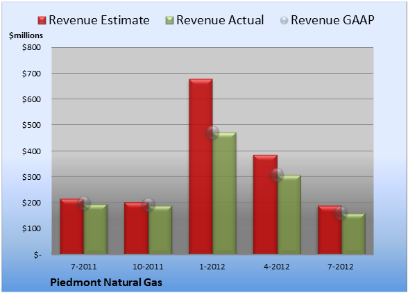Select the "Revenue Actual" legend label
Viewport: 408px width, 293px height.
[220, 20]
